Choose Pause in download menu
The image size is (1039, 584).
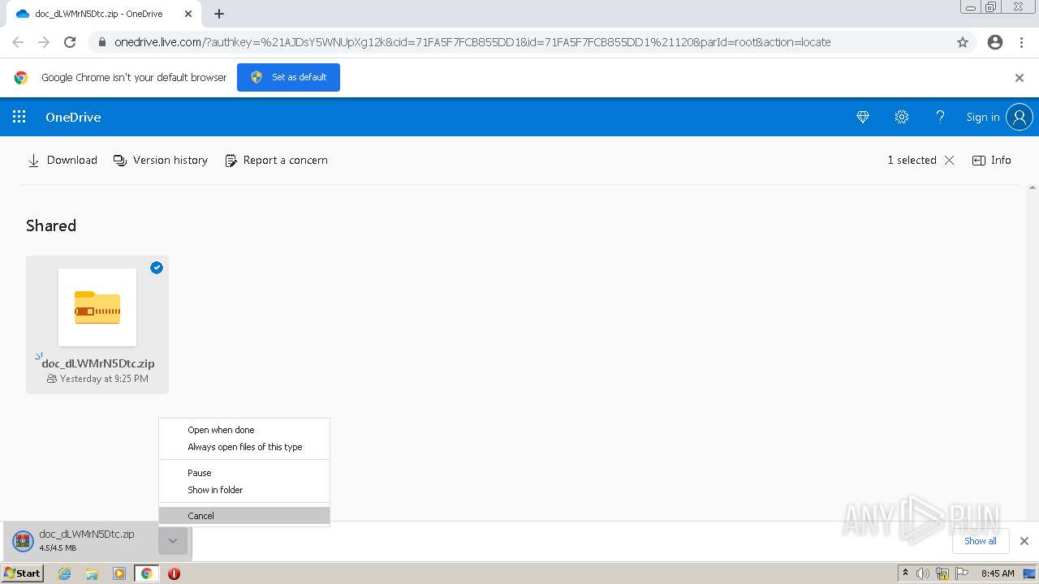[244, 473]
